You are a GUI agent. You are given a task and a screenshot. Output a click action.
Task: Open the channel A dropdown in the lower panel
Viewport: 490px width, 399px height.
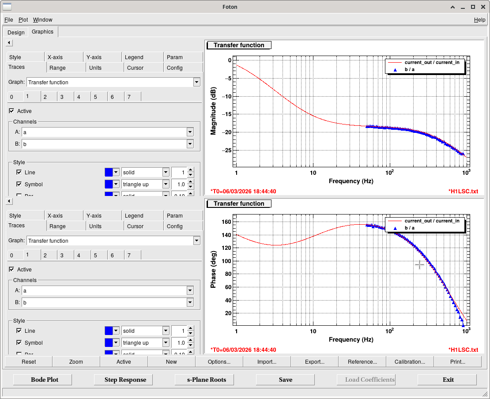tap(190, 290)
